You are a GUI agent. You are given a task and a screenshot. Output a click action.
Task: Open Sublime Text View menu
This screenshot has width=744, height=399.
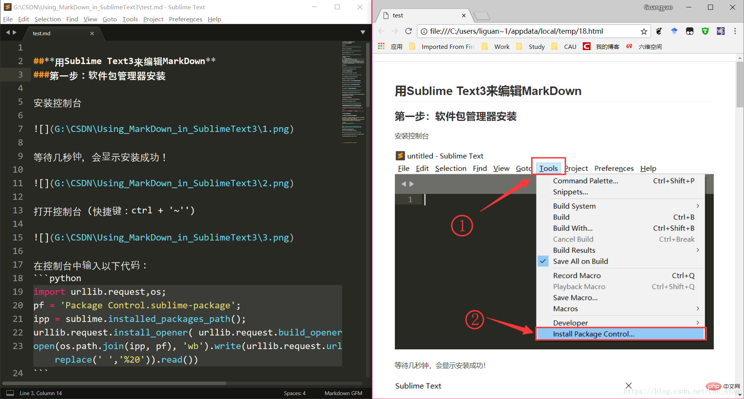[x=90, y=19]
